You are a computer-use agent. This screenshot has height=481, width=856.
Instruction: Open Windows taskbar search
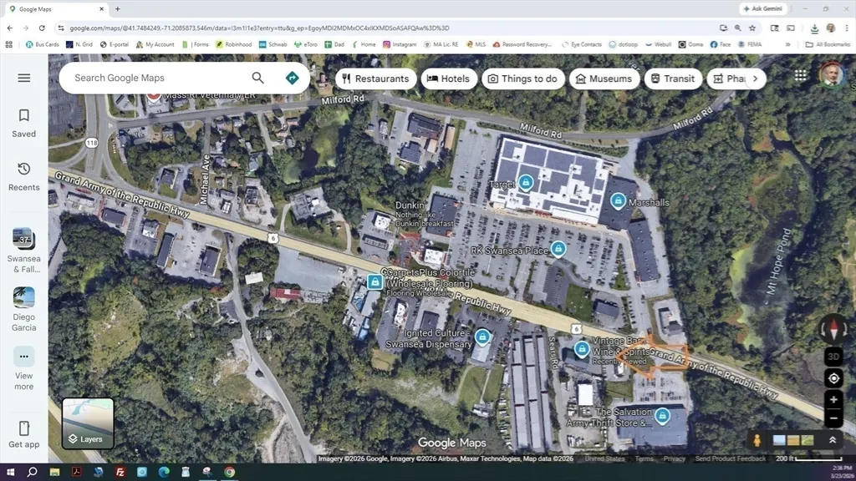click(x=33, y=472)
